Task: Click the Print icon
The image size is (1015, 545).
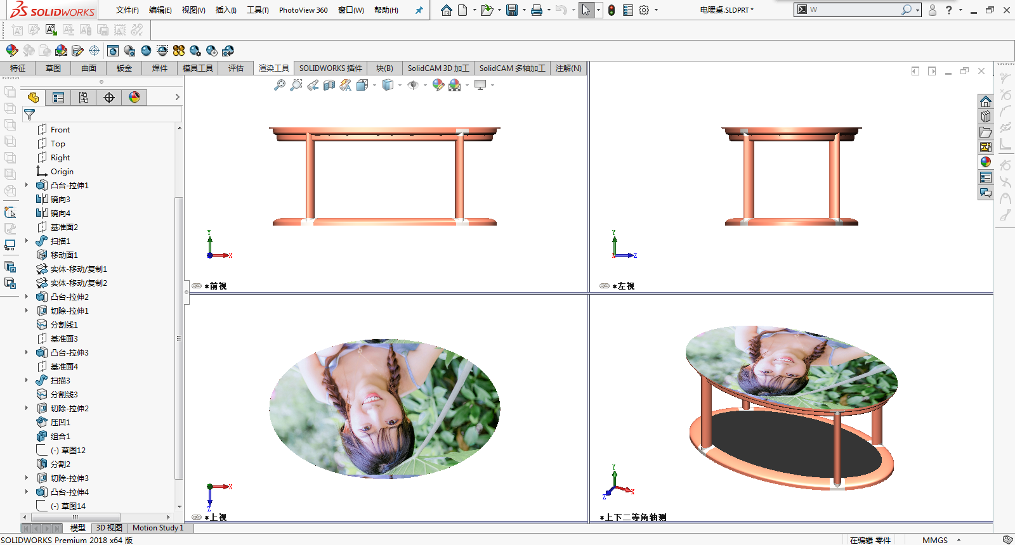Action: pos(537,10)
